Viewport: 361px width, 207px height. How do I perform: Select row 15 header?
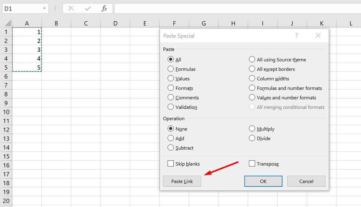pos(6,156)
